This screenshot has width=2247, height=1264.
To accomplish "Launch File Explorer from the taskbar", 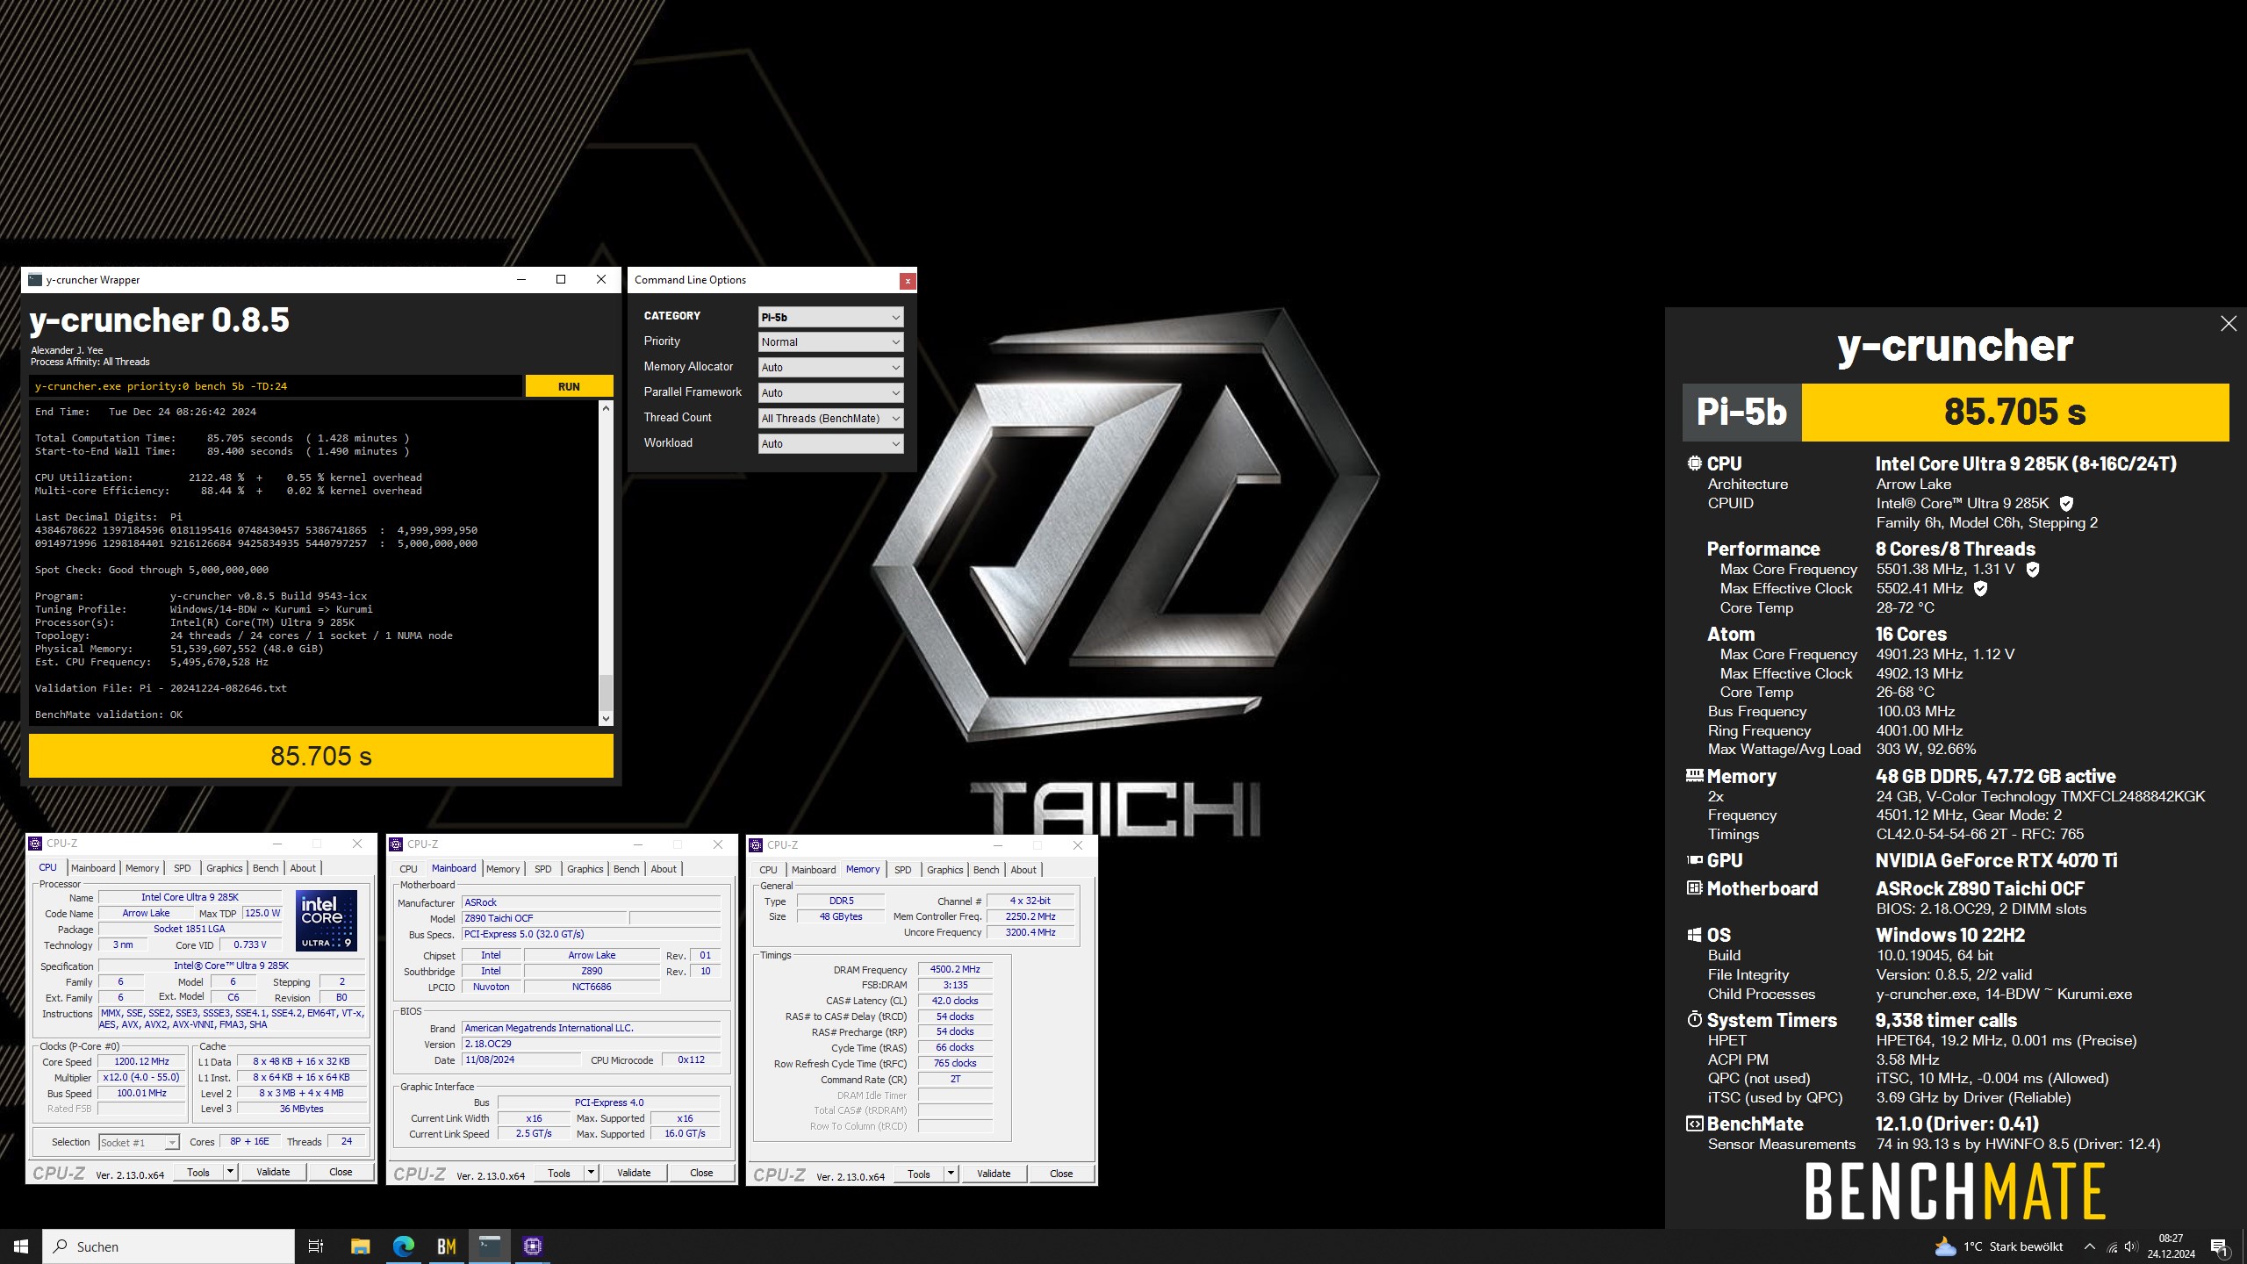I will point(360,1246).
